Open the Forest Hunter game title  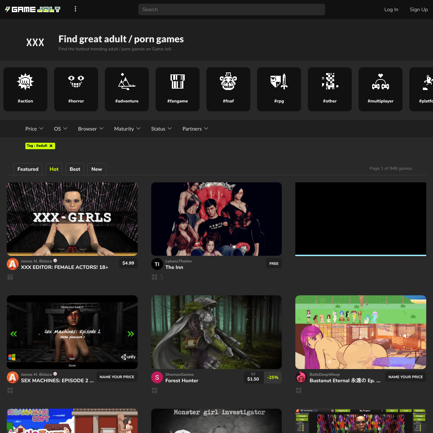182,381
